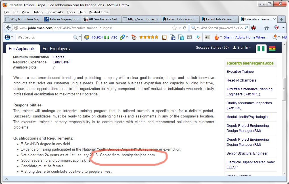Share the page via Twitter icon
Image resolution: width=289 pixels, height=184 pixels.
pos(181,37)
